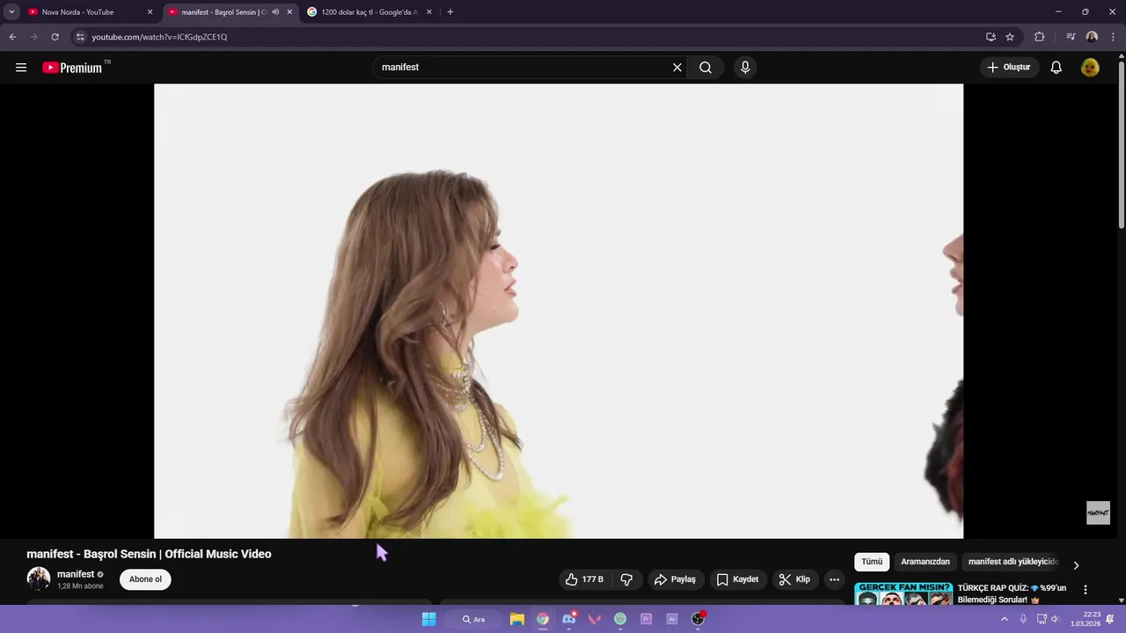The width and height of the screenshot is (1126, 633).
Task: Open the TÜRKÇE RAP QUİZ video thumbnail
Action: pos(903,593)
